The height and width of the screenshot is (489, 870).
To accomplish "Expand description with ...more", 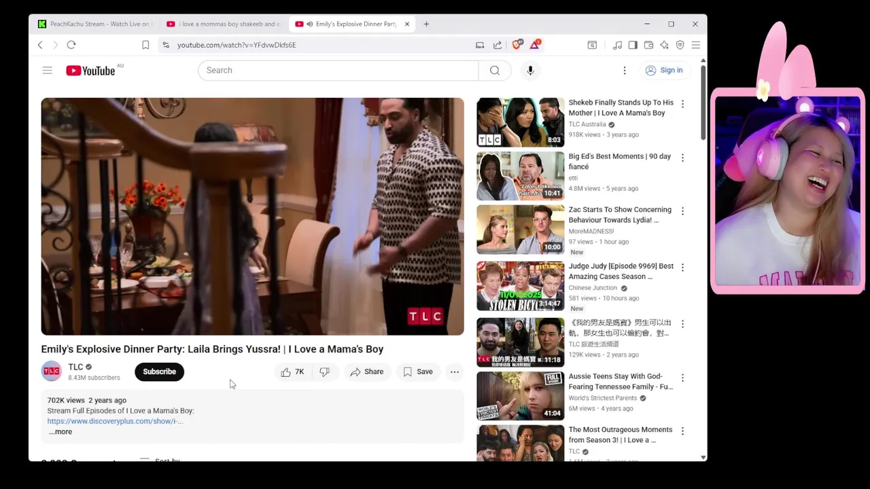I will 60,432.
